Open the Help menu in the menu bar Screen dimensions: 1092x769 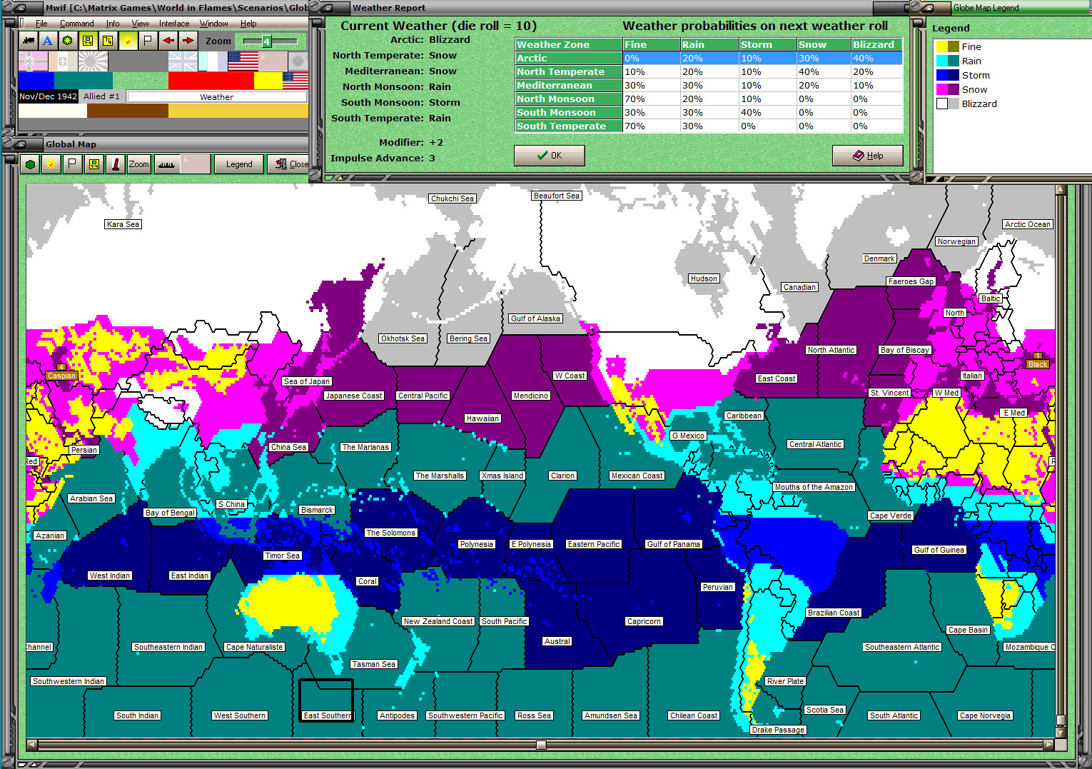pyautogui.click(x=248, y=24)
